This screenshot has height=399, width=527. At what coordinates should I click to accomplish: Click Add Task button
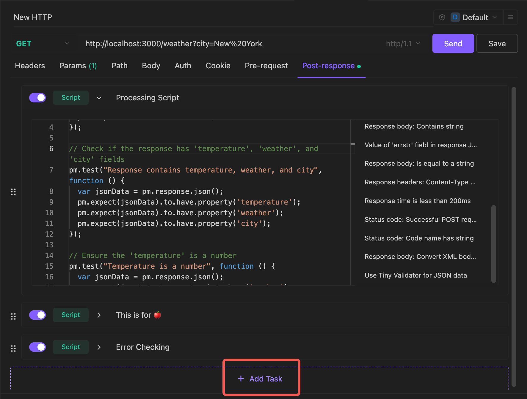tap(260, 379)
